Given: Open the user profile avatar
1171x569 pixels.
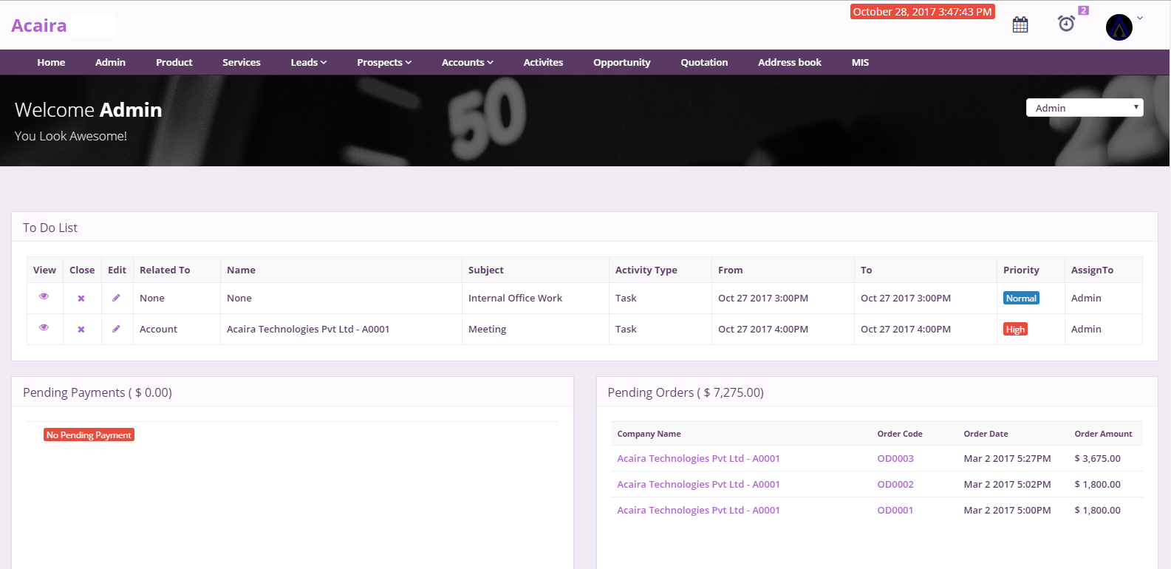Looking at the screenshot, I should [x=1119, y=27].
